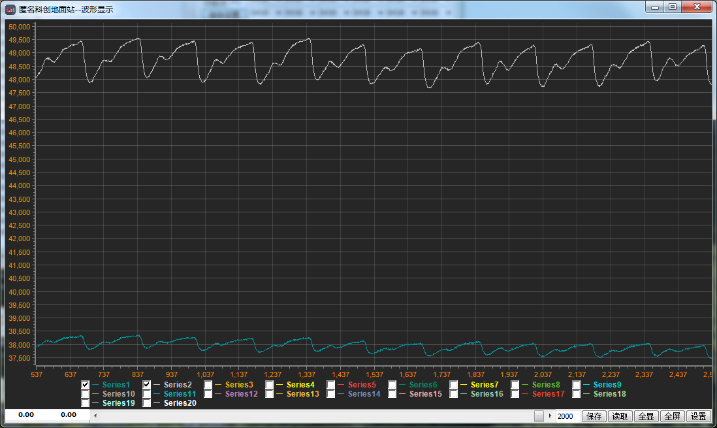Open the 设置 (settings) button
This screenshot has width=717, height=428.
(698, 416)
